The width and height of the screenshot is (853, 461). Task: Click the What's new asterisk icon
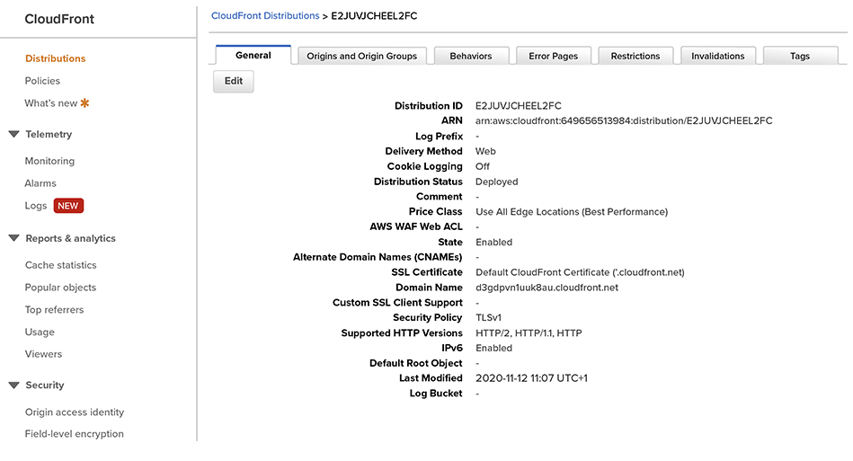tap(84, 102)
